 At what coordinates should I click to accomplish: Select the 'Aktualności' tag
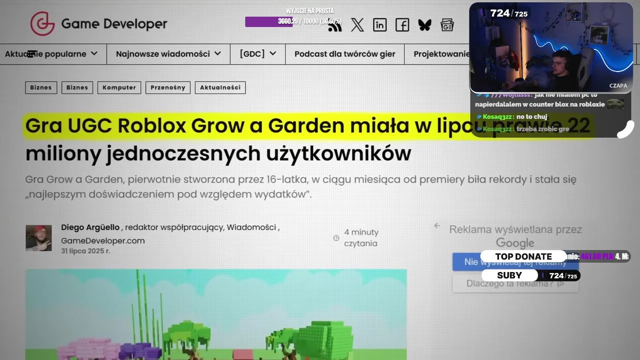pyautogui.click(x=220, y=87)
